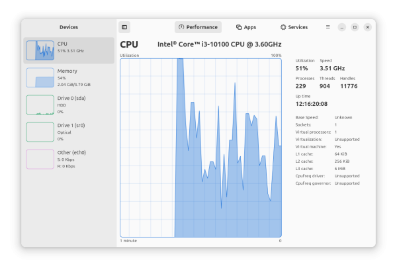
Task: Click the Devices sidebar header
Action: tap(69, 27)
